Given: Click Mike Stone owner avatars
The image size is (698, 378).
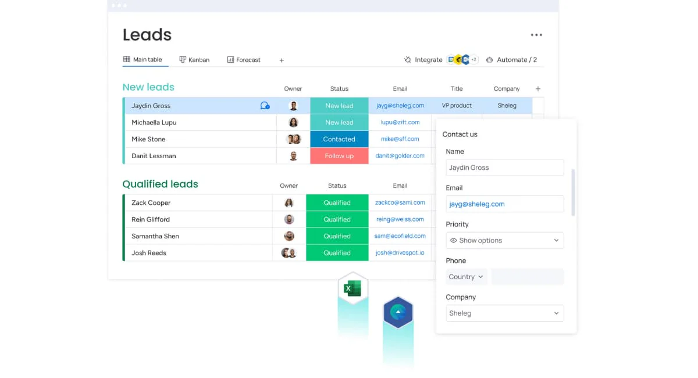Looking at the screenshot, I should tap(294, 140).
